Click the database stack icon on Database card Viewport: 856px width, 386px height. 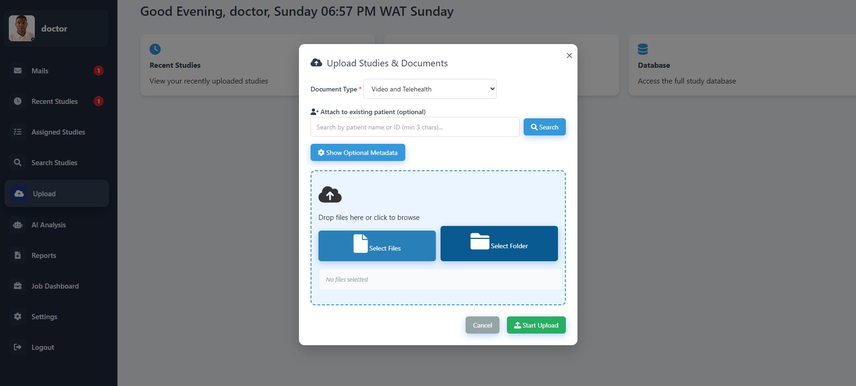point(643,49)
